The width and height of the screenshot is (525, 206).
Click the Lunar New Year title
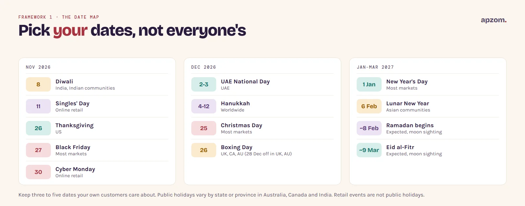pyautogui.click(x=408, y=103)
